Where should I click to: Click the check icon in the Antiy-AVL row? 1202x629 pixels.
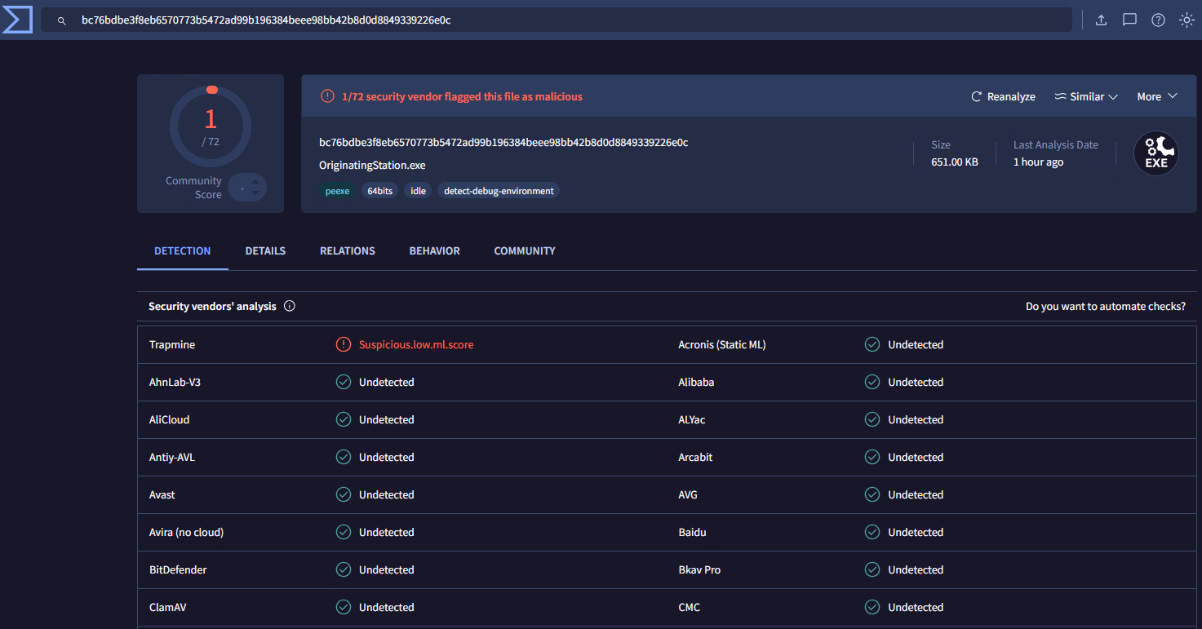pyautogui.click(x=344, y=457)
